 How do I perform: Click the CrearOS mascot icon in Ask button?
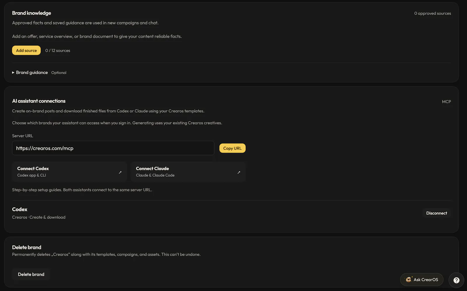pyautogui.click(x=409, y=279)
